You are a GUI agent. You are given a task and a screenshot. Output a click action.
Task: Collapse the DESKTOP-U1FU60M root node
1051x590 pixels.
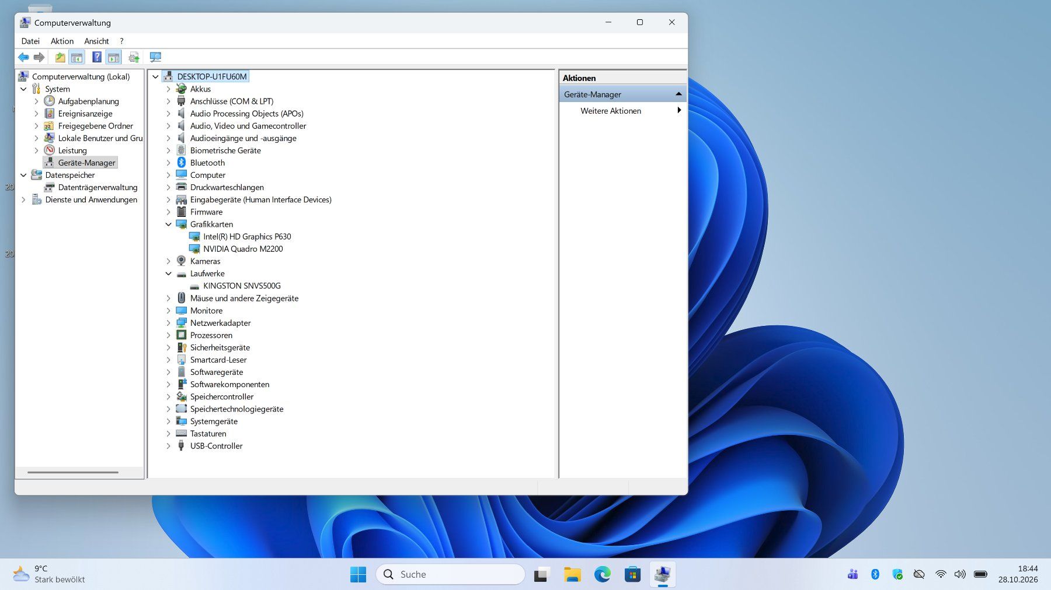pos(155,76)
